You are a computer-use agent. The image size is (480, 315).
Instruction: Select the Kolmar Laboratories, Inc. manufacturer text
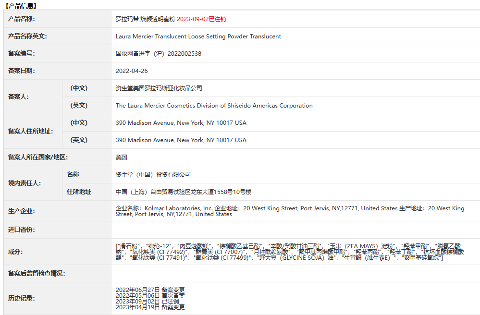tap(290, 211)
